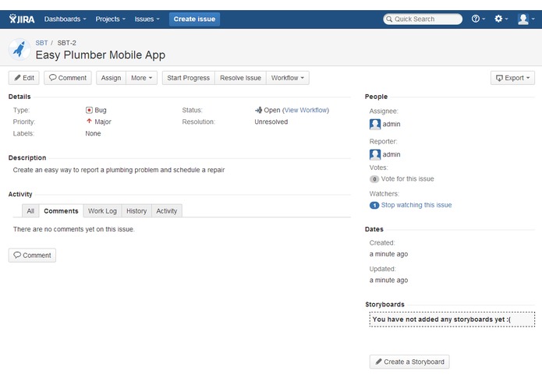Click Vote for this issue link
Screen dimensions: 542x385
click(x=408, y=178)
